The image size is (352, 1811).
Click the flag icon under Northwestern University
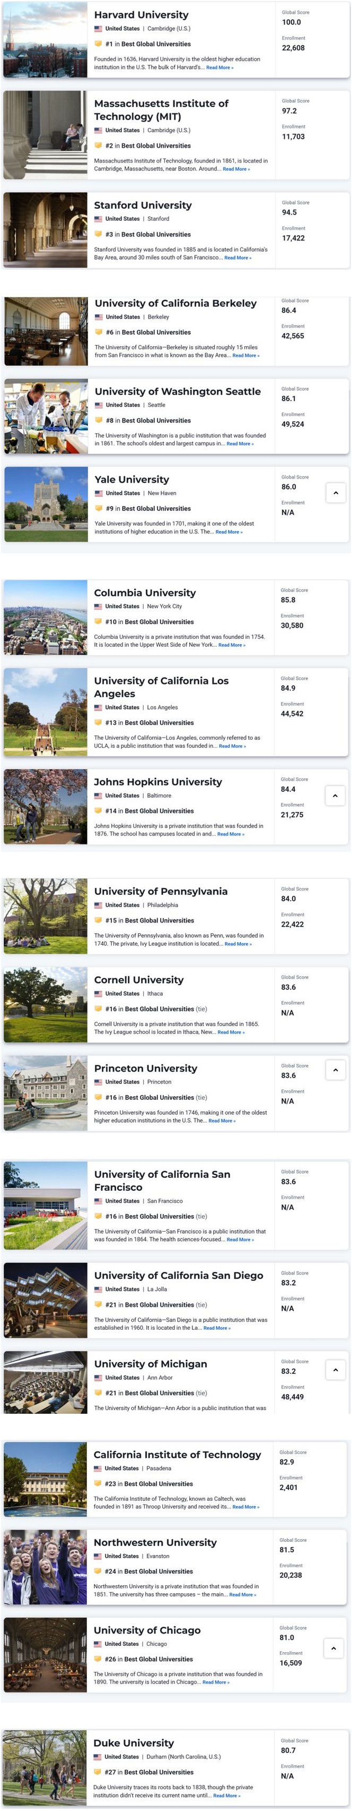tap(98, 1557)
